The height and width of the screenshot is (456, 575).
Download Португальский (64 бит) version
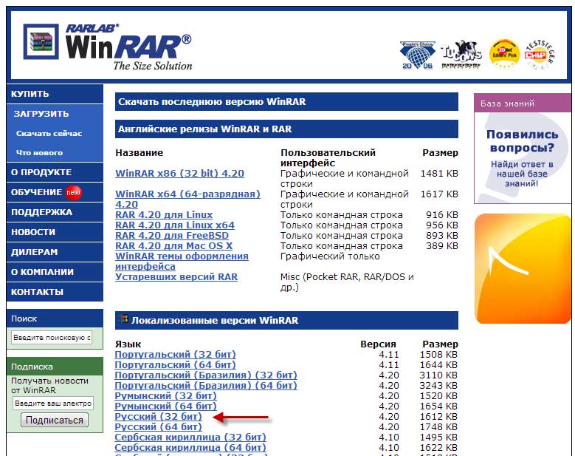175,364
